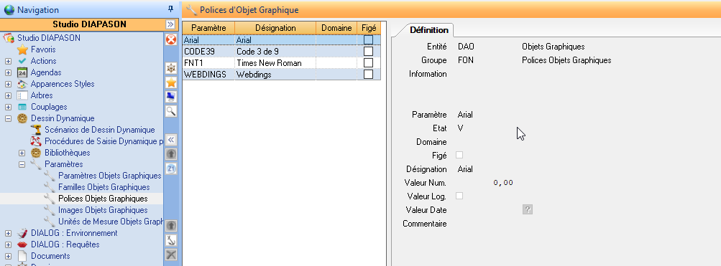Pin the Navigation panel with pushpin icon
Viewport: 721px width, 266px height.
pos(170,9)
